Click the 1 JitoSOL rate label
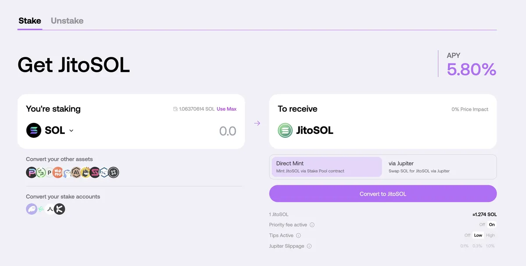This screenshot has height=266, width=526. pyautogui.click(x=279, y=214)
